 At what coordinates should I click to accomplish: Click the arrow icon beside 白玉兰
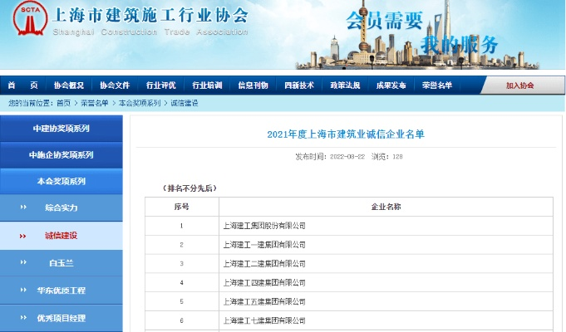(23, 262)
